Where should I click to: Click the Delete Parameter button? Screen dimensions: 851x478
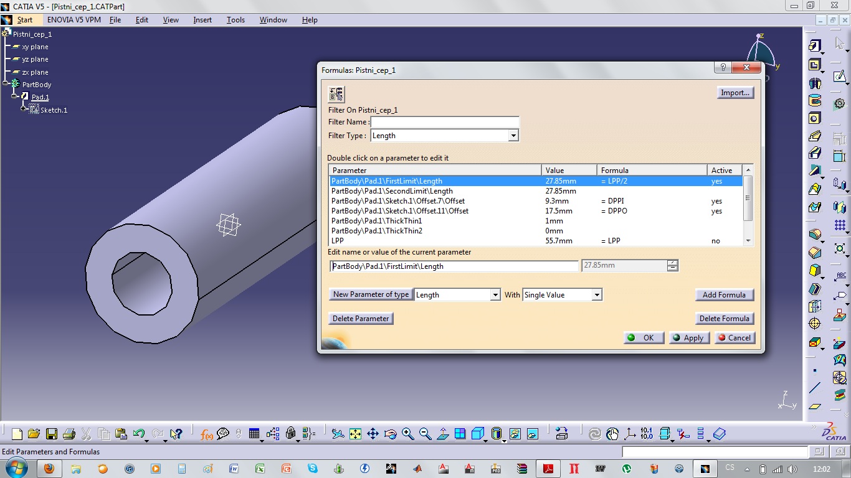coord(361,319)
